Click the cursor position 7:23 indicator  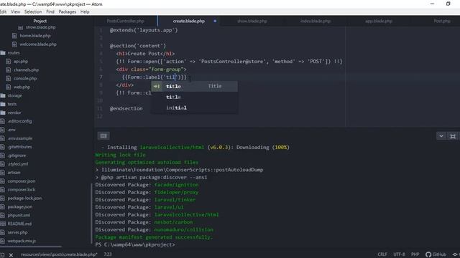pyautogui.click(x=108, y=254)
